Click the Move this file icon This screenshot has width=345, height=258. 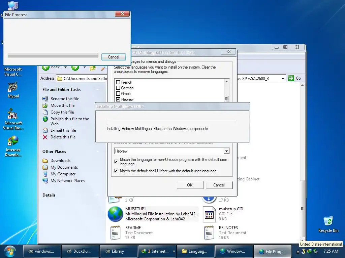click(x=45, y=105)
